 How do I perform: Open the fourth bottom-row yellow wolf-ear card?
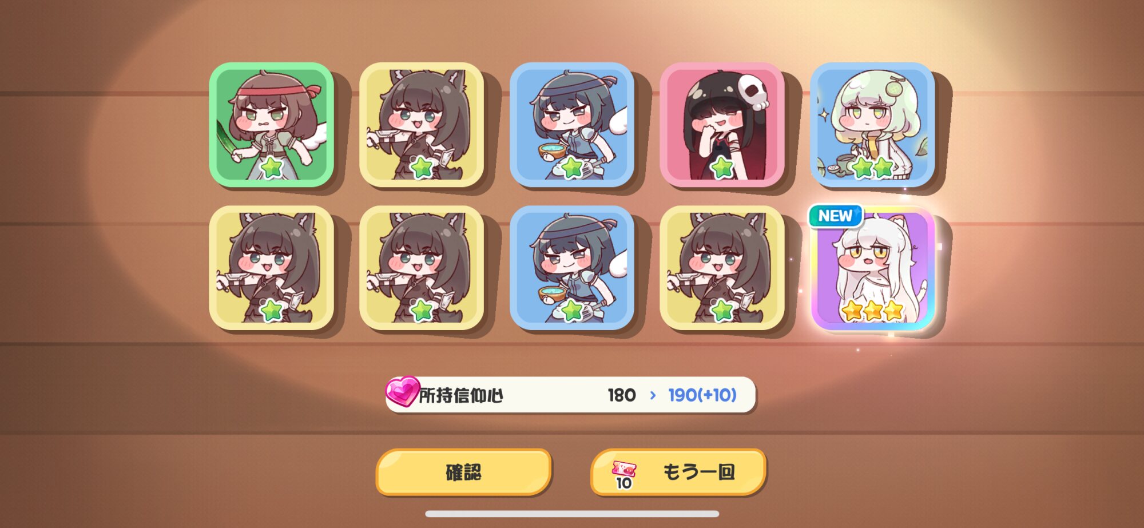[722, 268]
